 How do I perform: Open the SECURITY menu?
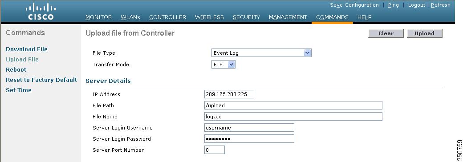pos(246,17)
